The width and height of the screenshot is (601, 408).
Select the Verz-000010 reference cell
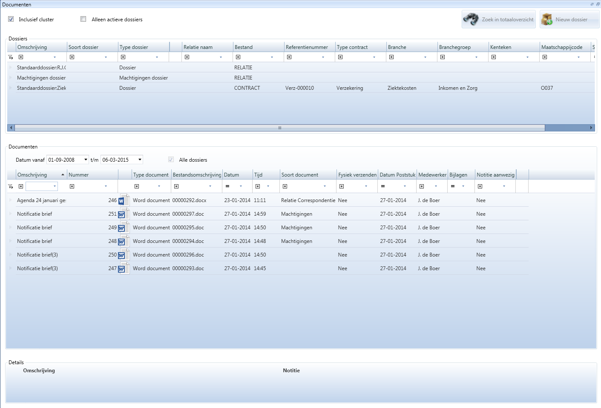pos(299,88)
